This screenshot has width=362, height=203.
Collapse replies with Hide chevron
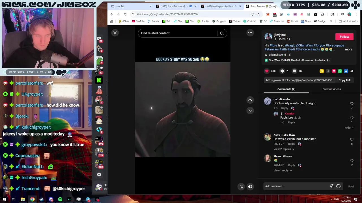tap(349, 128)
